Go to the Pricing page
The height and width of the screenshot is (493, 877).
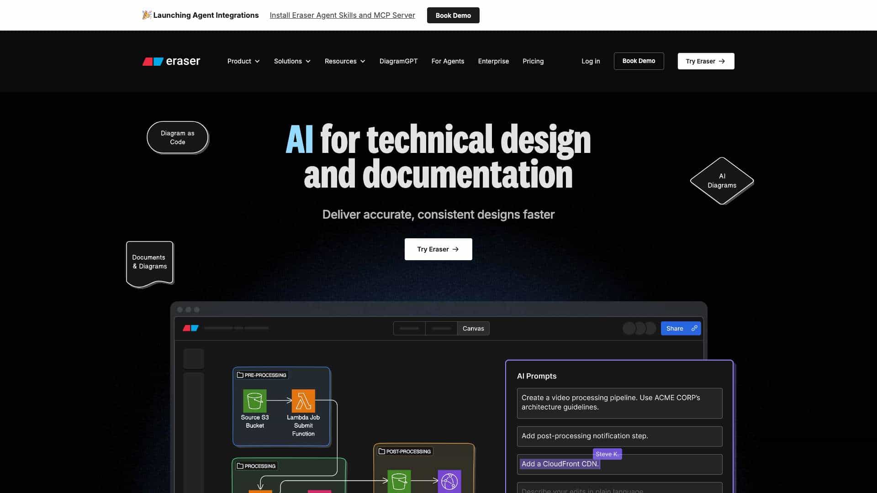pos(533,61)
